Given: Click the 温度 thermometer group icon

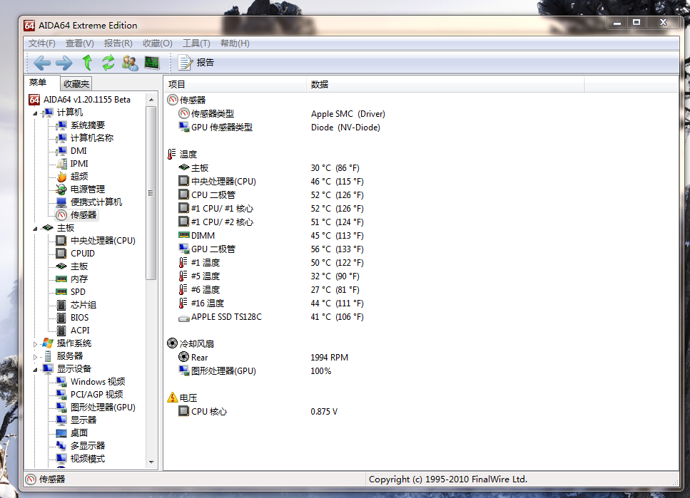Looking at the screenshot, I should click(x=171, y=155).
